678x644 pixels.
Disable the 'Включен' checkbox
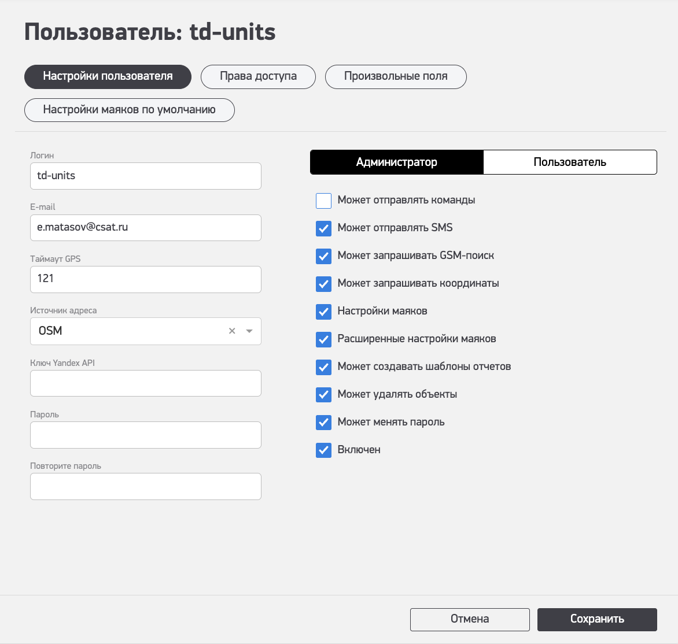click(323, 450)
